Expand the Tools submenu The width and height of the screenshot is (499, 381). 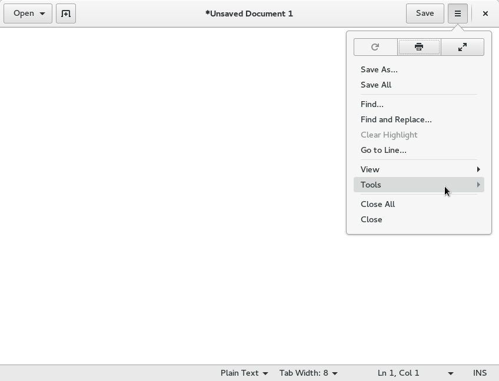[x=419, y=185]
